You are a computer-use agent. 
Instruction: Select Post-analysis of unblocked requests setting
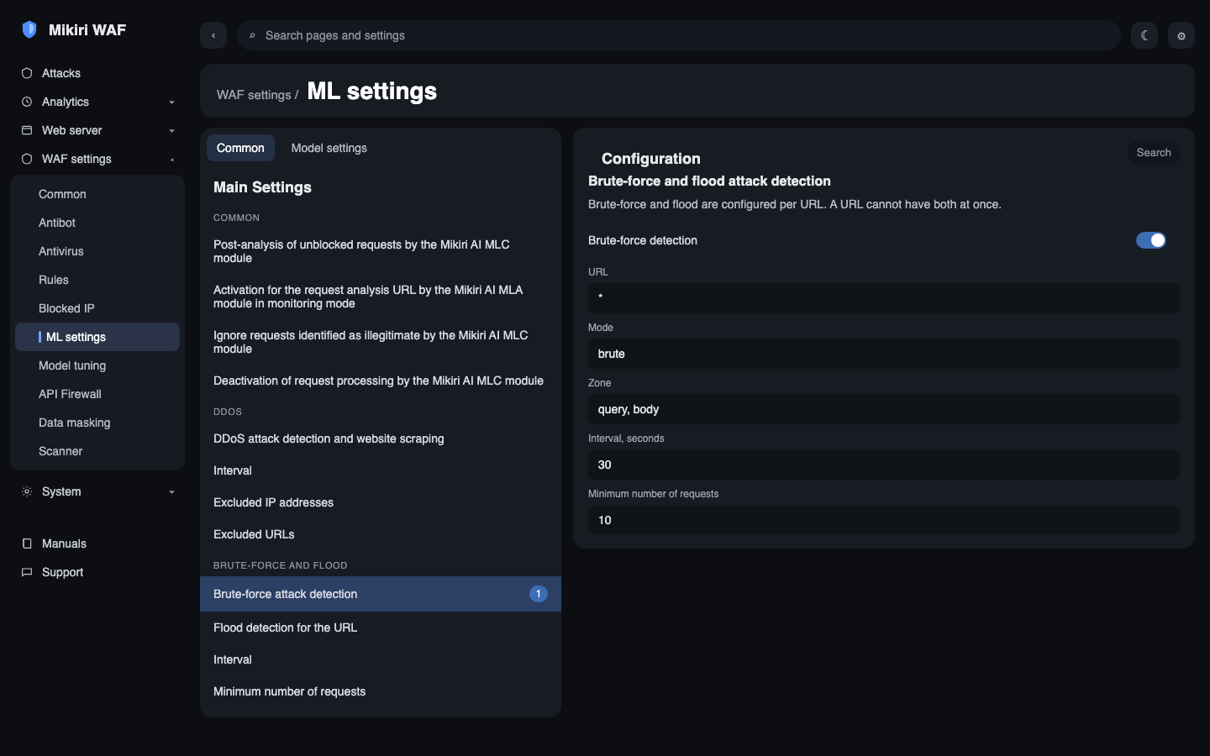pyautogui.click(x=381, y=251)
